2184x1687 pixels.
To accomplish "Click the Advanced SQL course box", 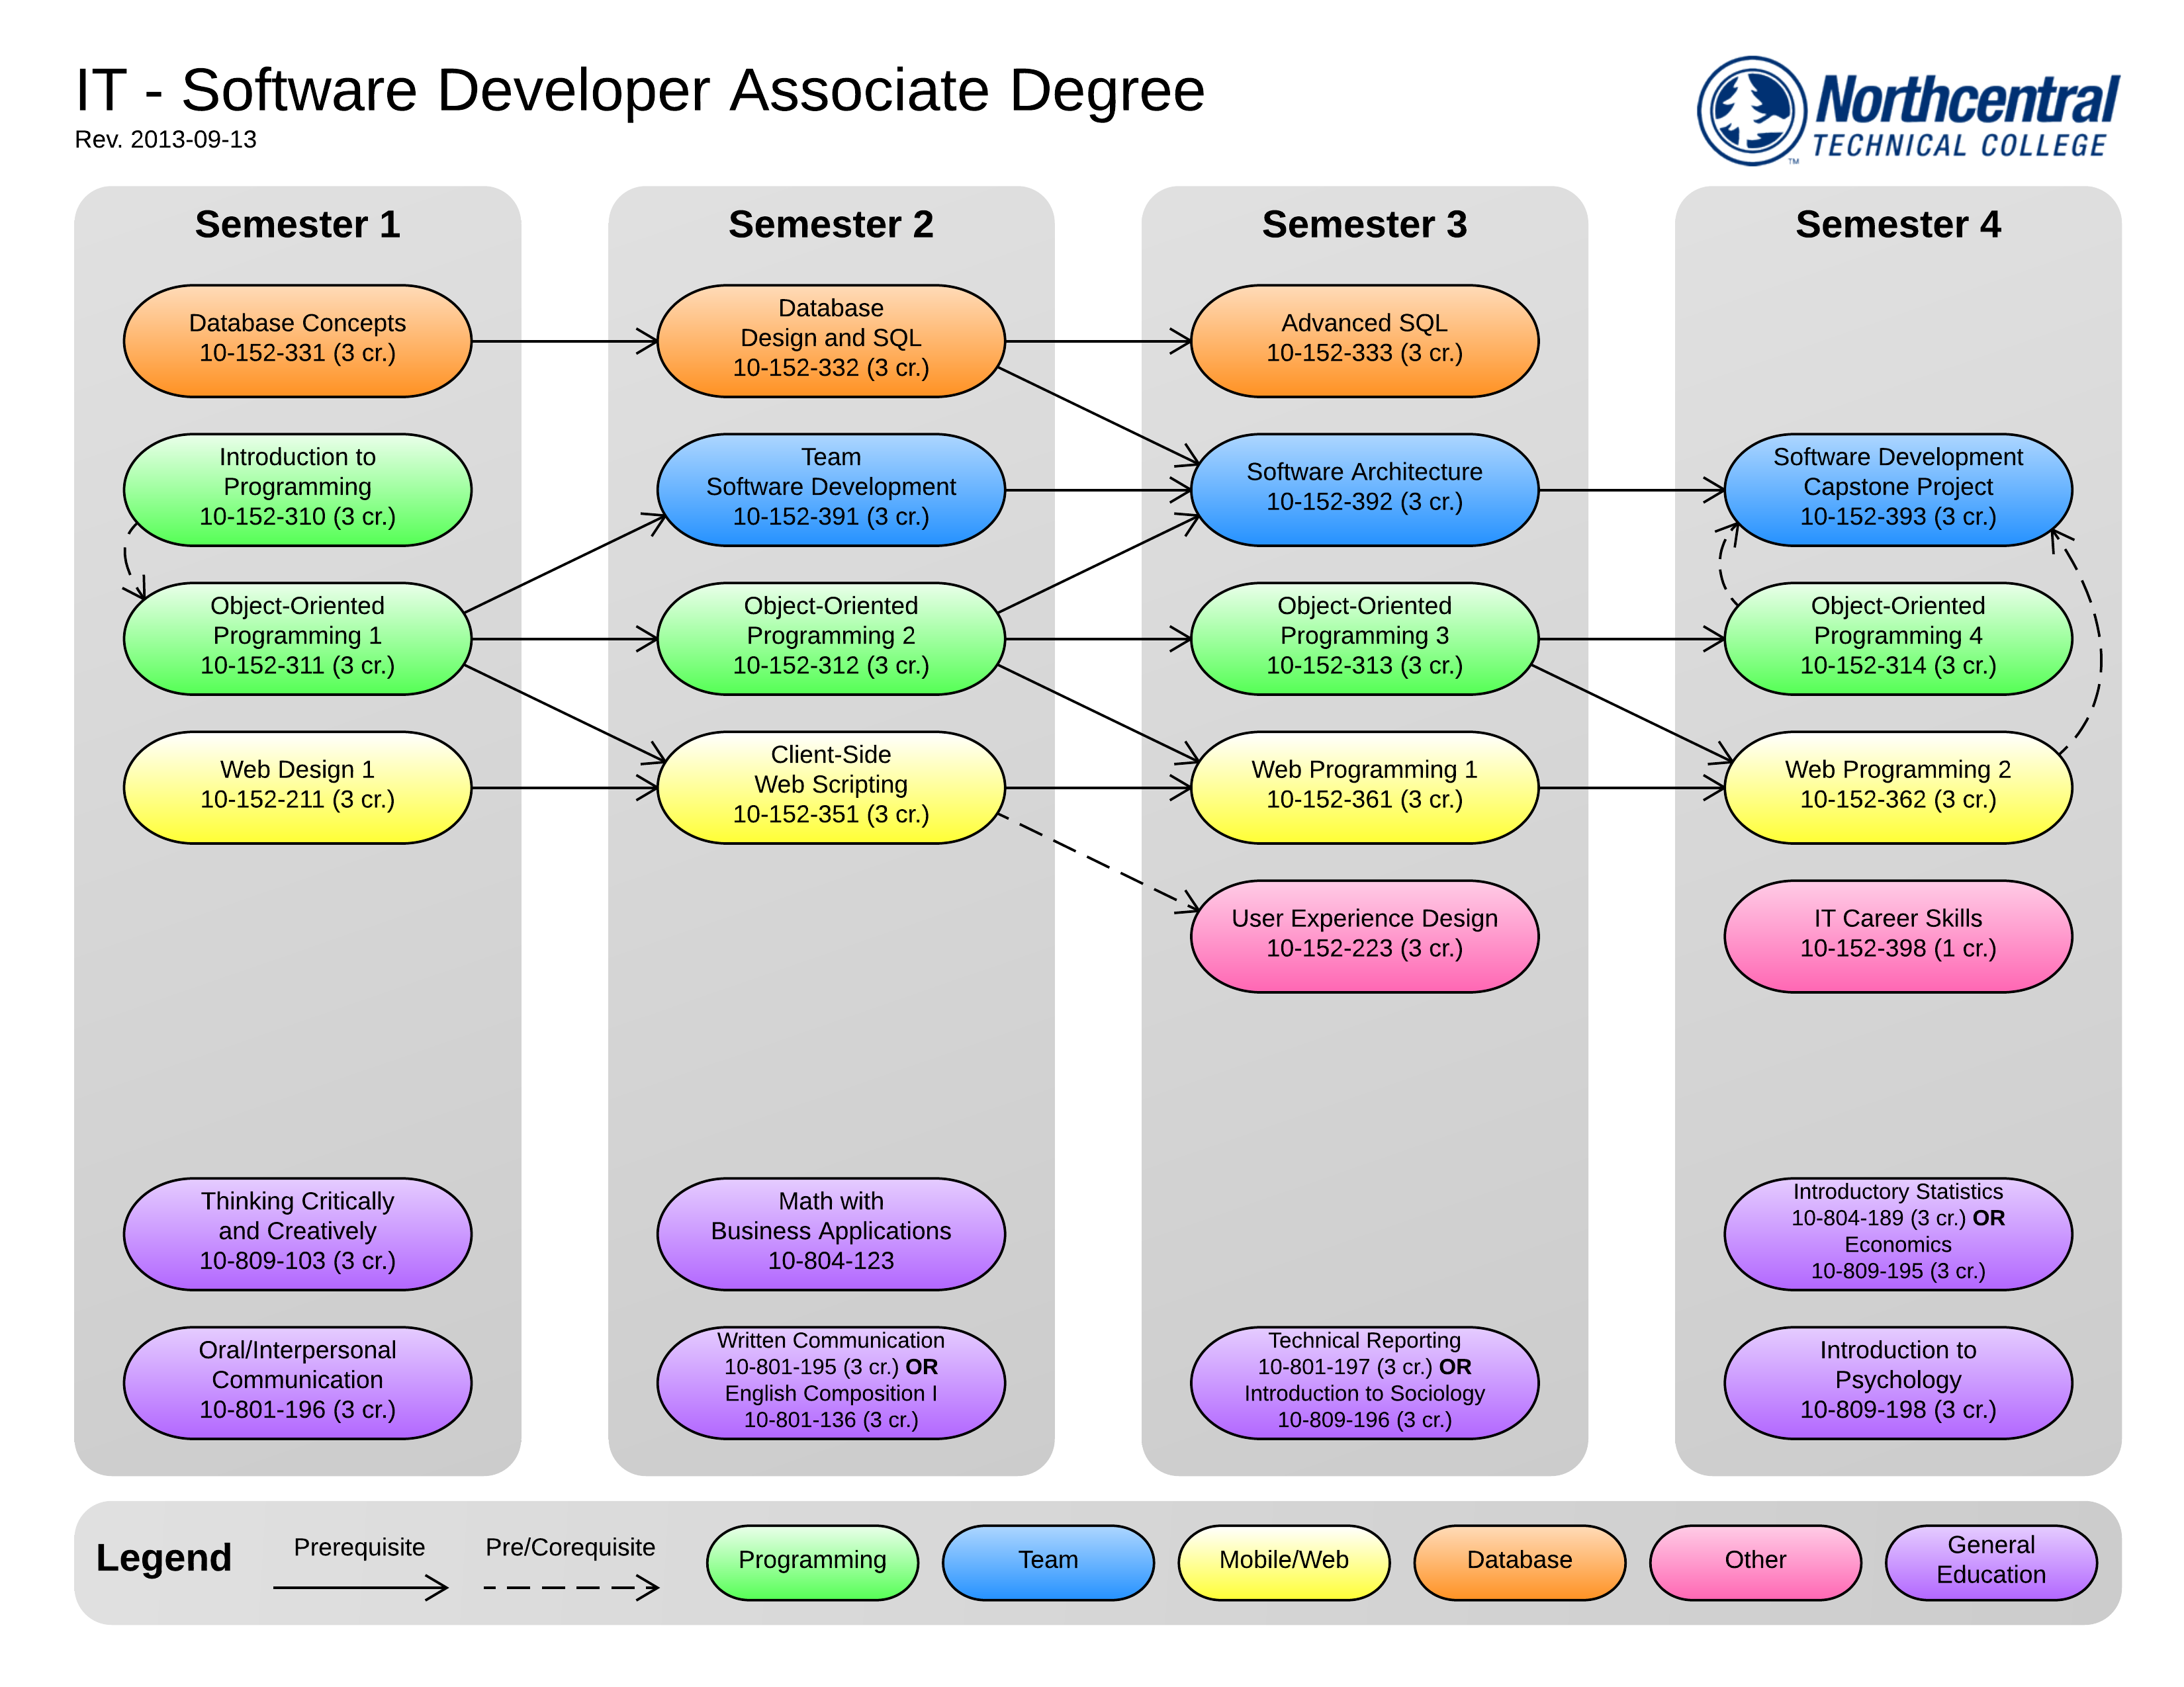I will (x=1363, y=340).
